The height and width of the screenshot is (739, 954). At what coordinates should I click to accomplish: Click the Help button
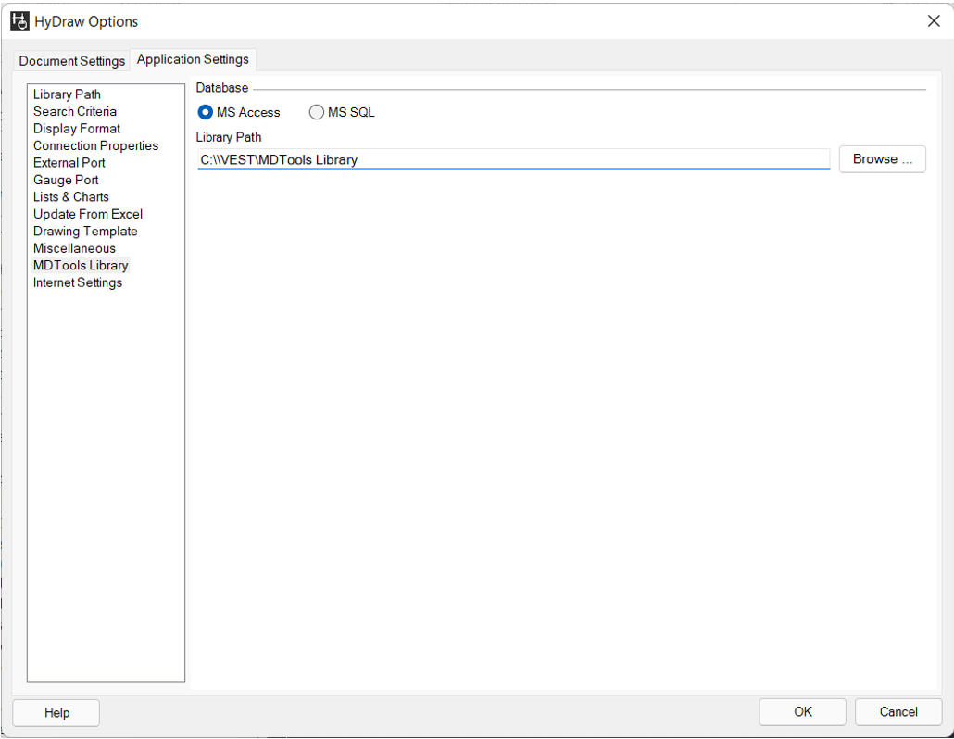tap(56, 712)
